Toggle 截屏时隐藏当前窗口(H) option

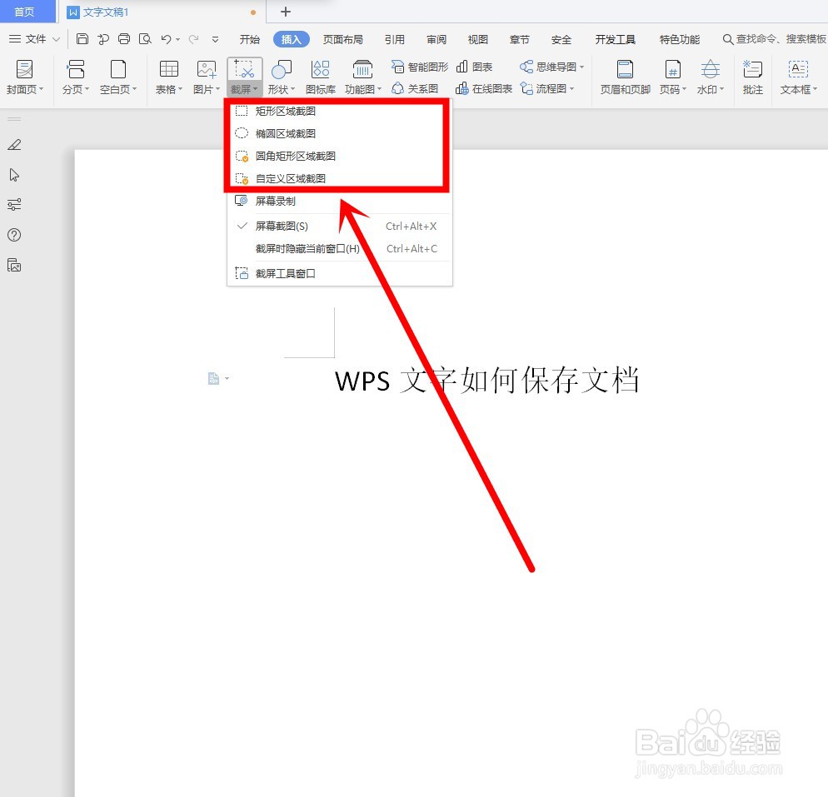pos(340,249)
